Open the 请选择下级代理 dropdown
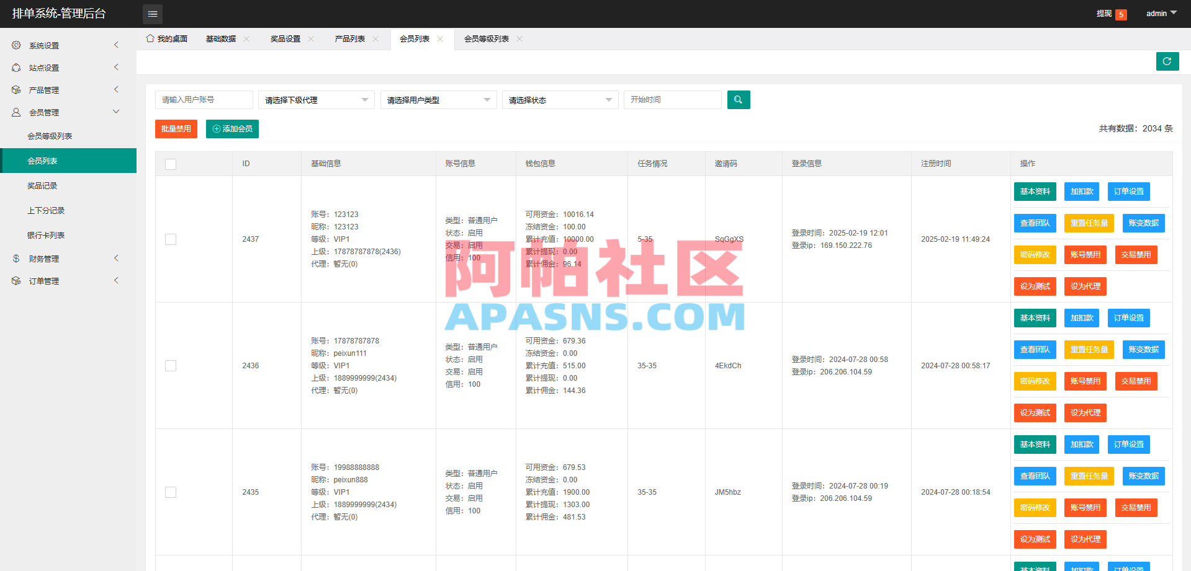The height and width of the screenshot is (571, 1191). 316,99
